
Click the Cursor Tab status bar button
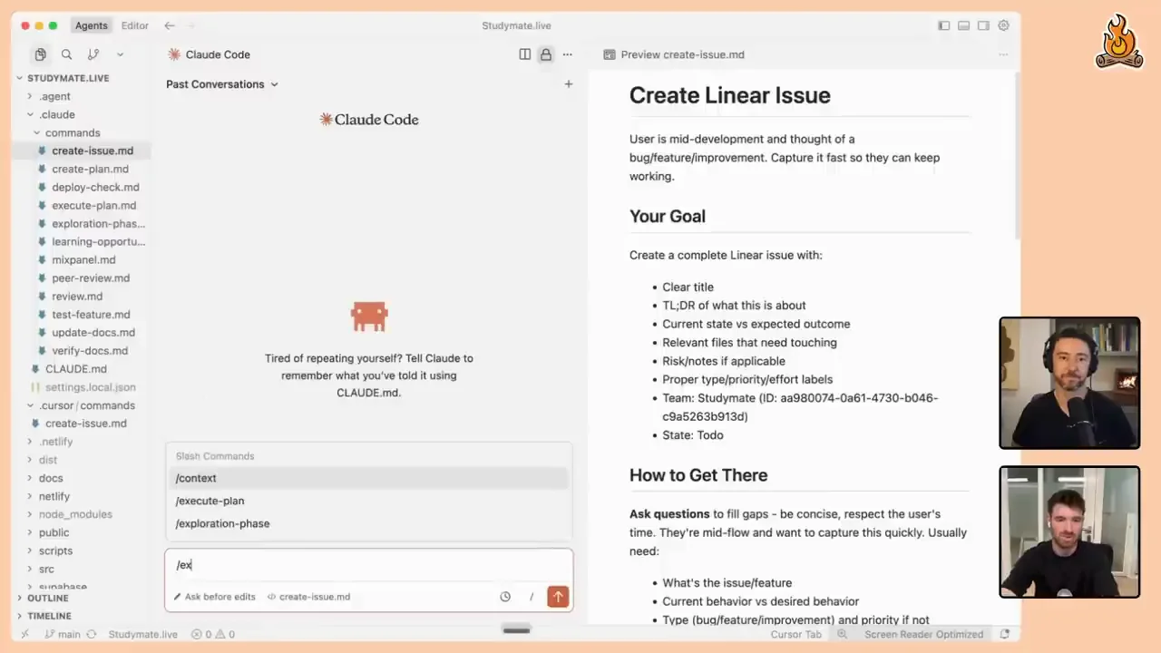point(795,634)
